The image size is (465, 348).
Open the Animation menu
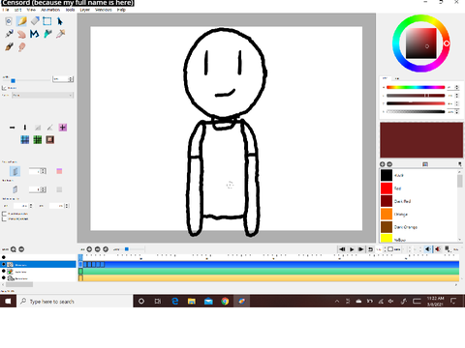[50, 10]
